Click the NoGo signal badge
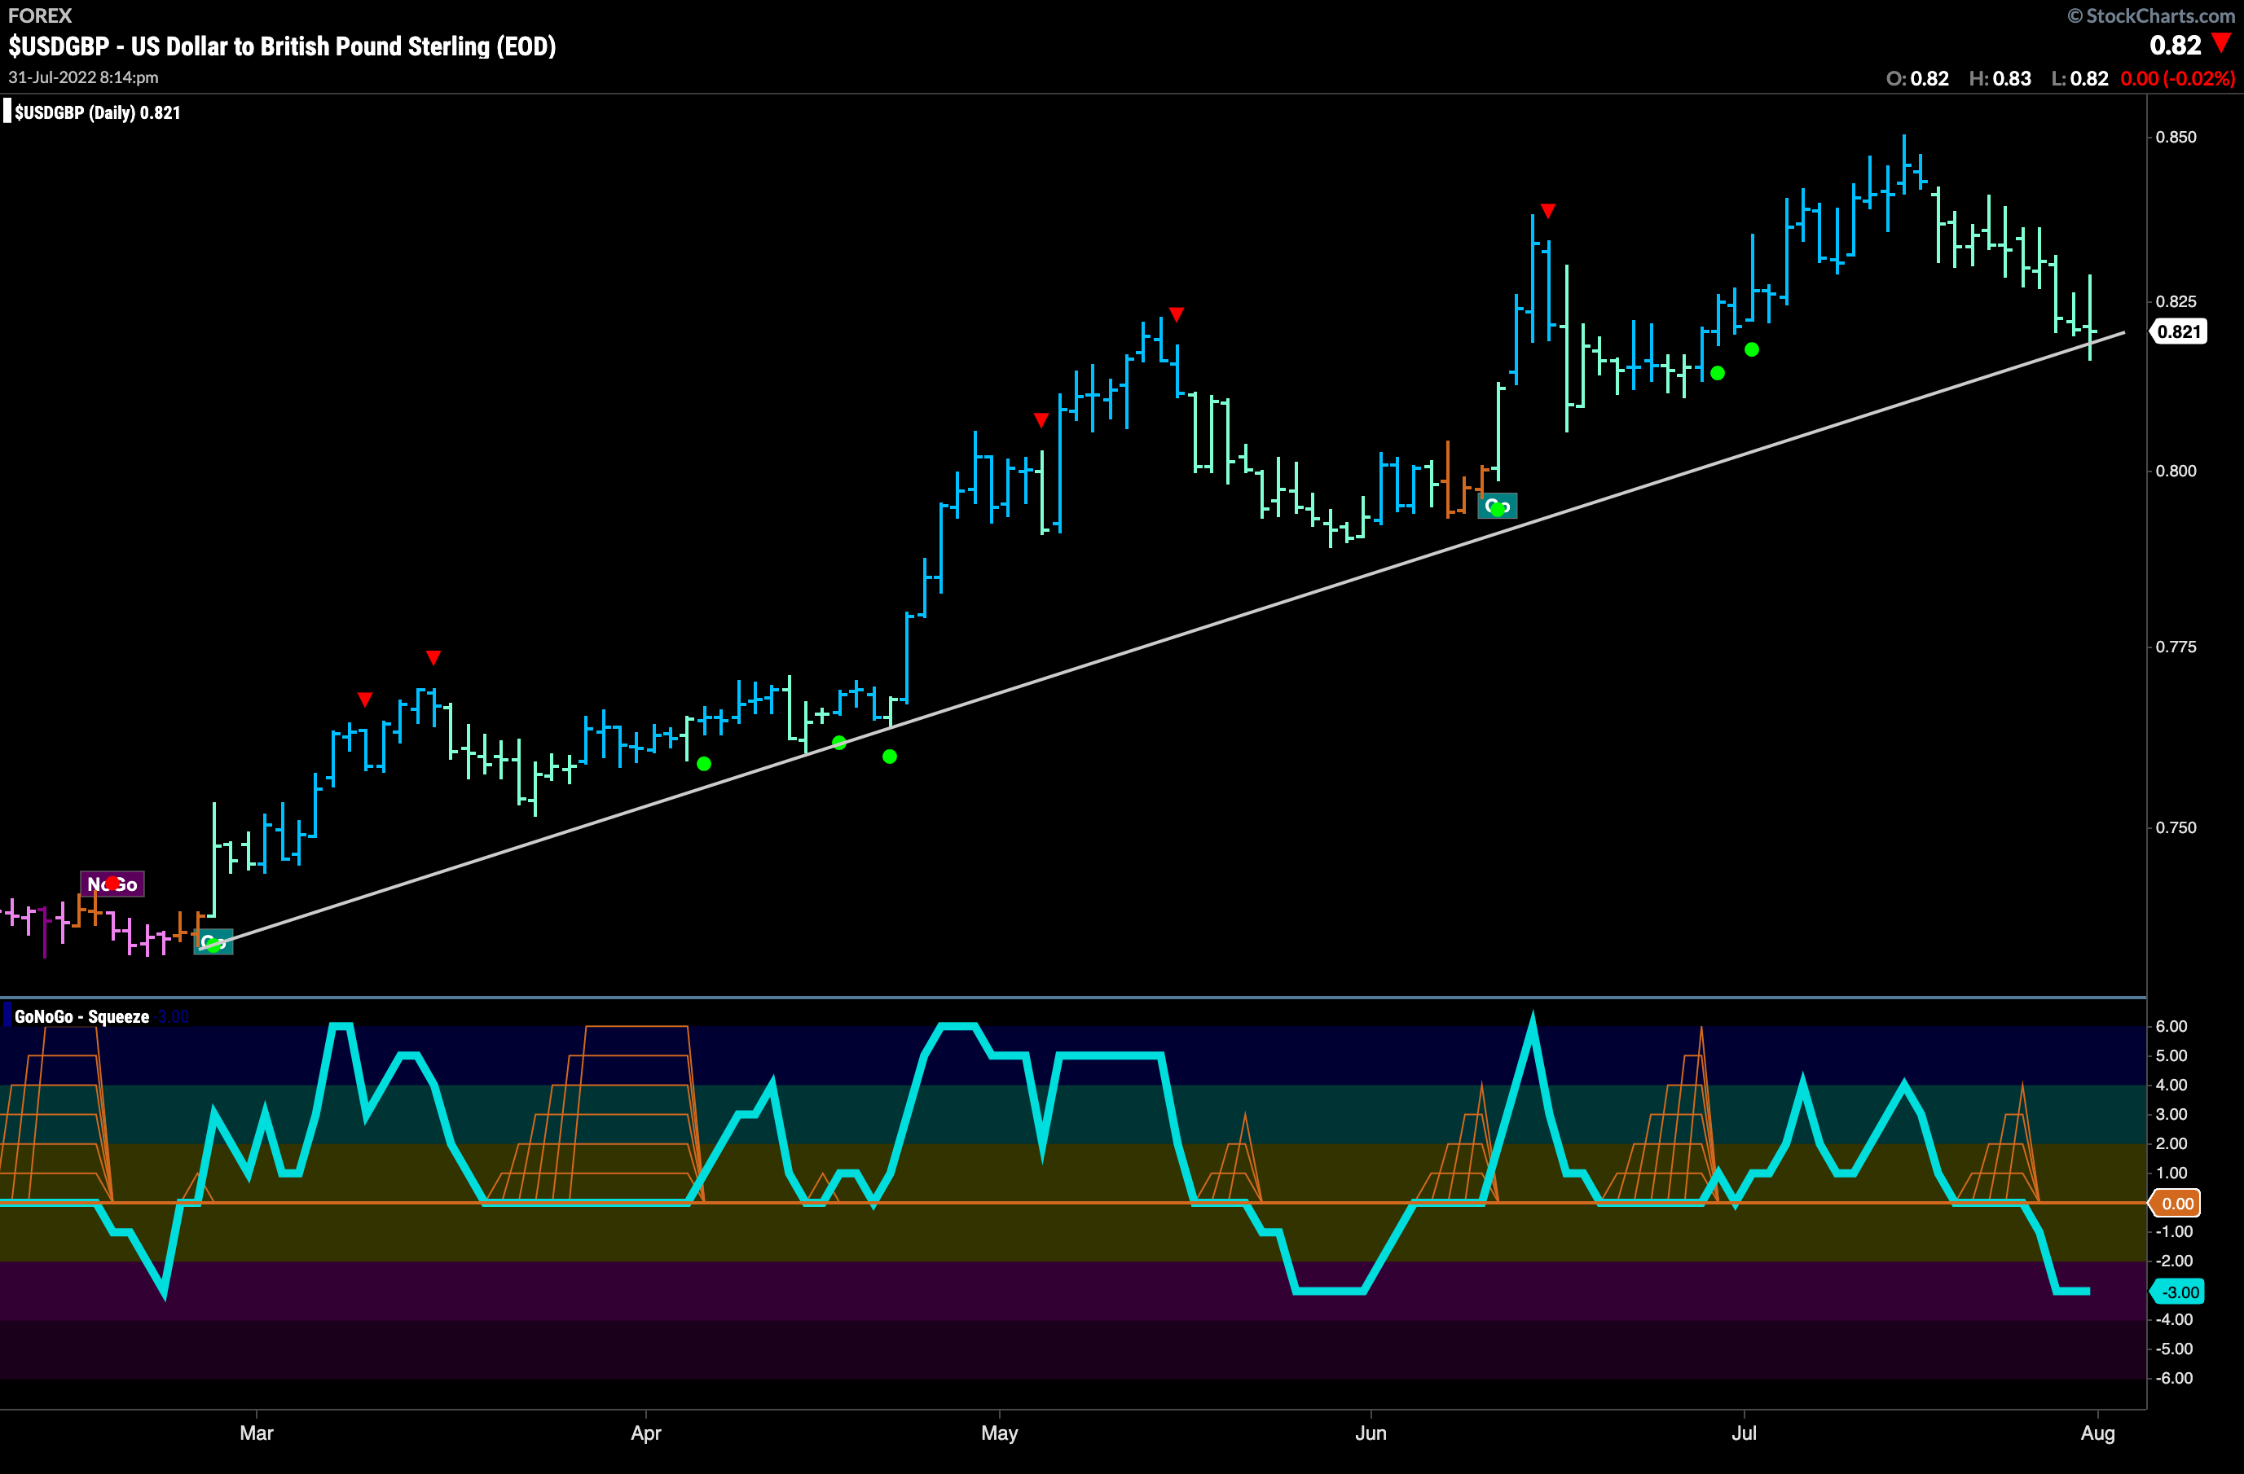This screenshot has width=2244, height=1474. click(112, 884)
